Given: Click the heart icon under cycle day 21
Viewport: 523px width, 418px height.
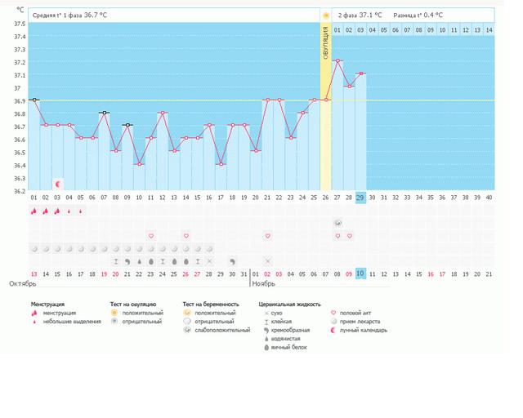Looking at the screenshot, I should [267, 236].
